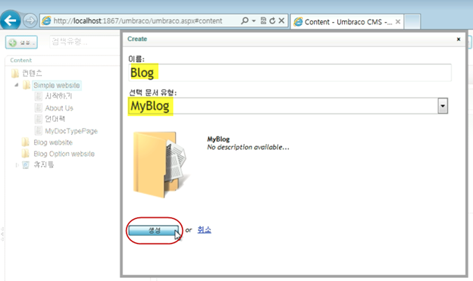This screenshot has width=473, height=281.
Task: Close the Content - Umbraco CMS tab
Action: click(x=398, y=22)
